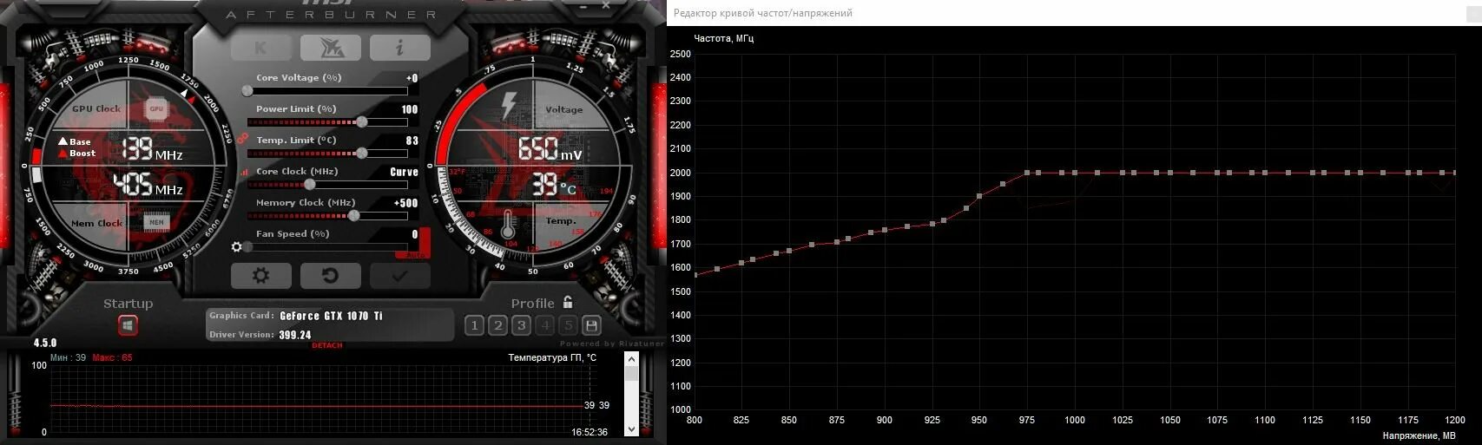Click the Core Voltage slider handle
Viewport: 1482px width, 445px height.
247,90
